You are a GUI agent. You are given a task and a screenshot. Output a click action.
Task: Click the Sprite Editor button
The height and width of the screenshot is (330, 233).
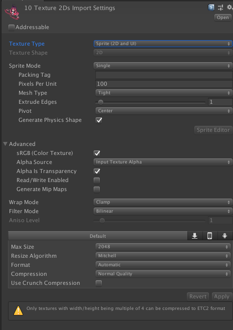[x=213, y=130]
